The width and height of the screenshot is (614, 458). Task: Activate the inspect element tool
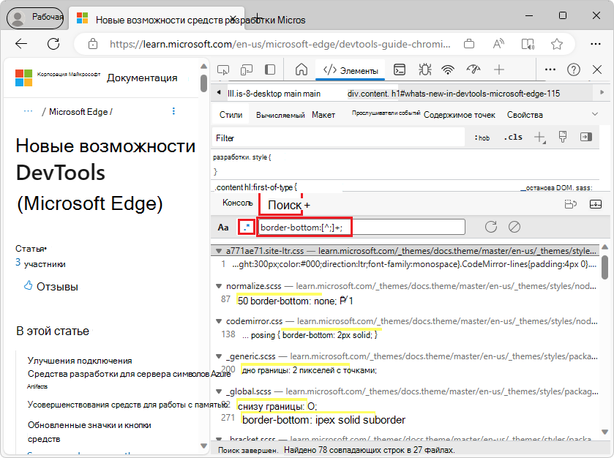[222, 70]
